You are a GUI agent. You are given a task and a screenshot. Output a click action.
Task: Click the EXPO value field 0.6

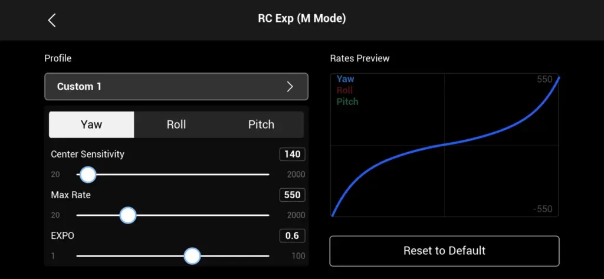coord(292,236)
